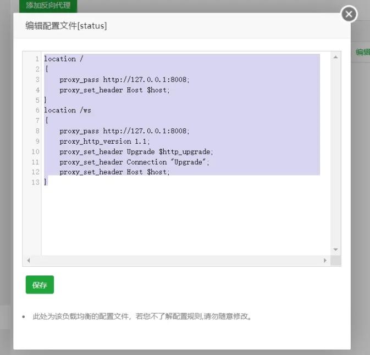Click the editor scroll down arrow
370x355 pixels.
[335, 250]
